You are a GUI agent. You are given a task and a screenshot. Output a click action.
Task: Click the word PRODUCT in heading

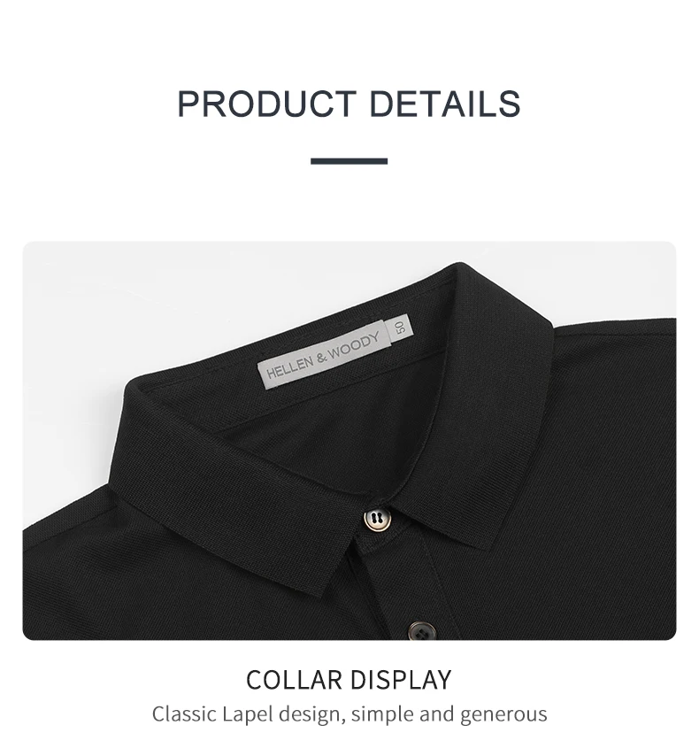(267, 104)
